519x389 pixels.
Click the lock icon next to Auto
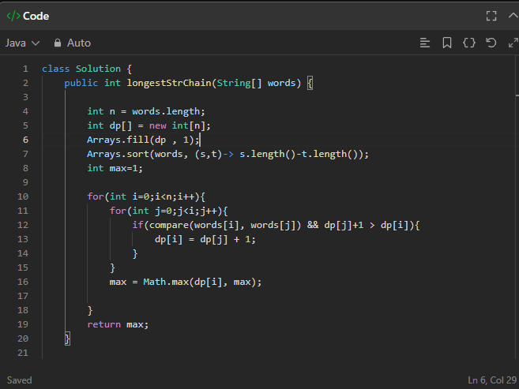pyautogui.click(x=58, y=43)
